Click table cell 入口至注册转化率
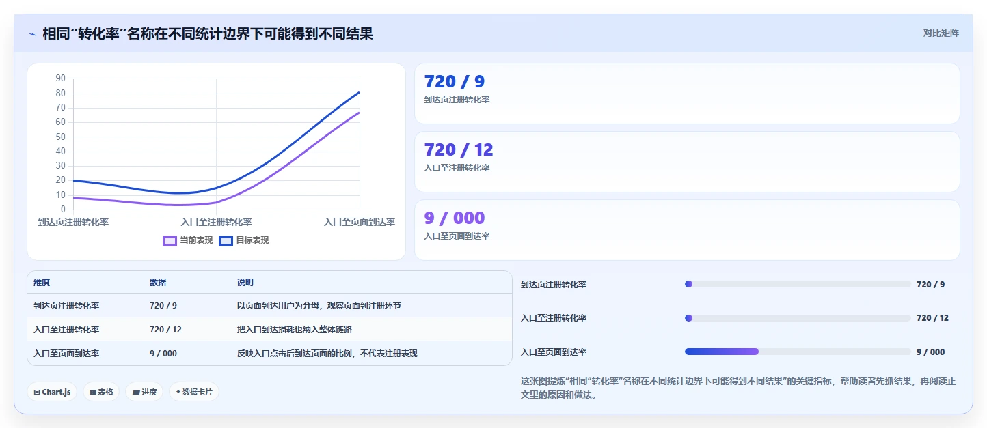Viewport: 987px width, 428px height. tap(66, 330)
